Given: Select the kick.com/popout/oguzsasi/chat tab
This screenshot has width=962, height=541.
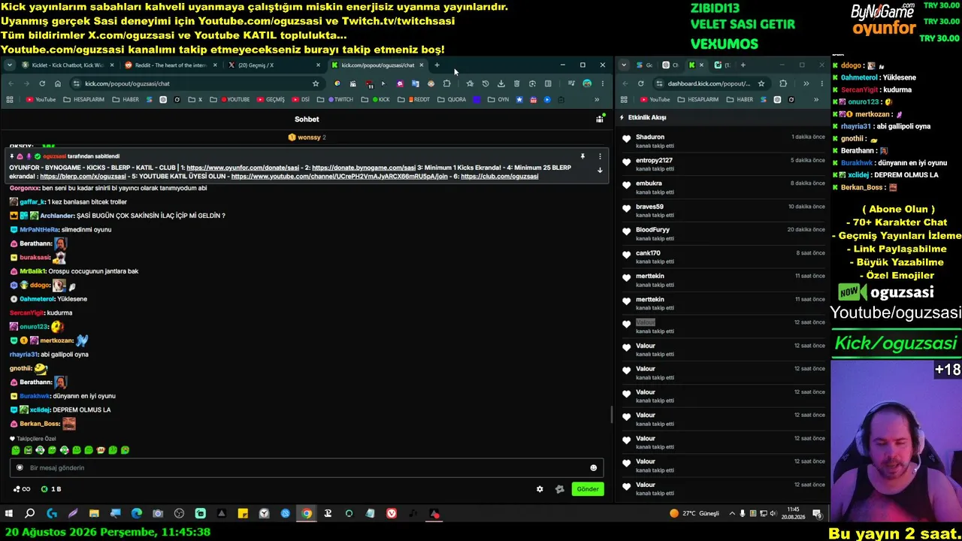Looking at the screenshot, I should (377, 65).
